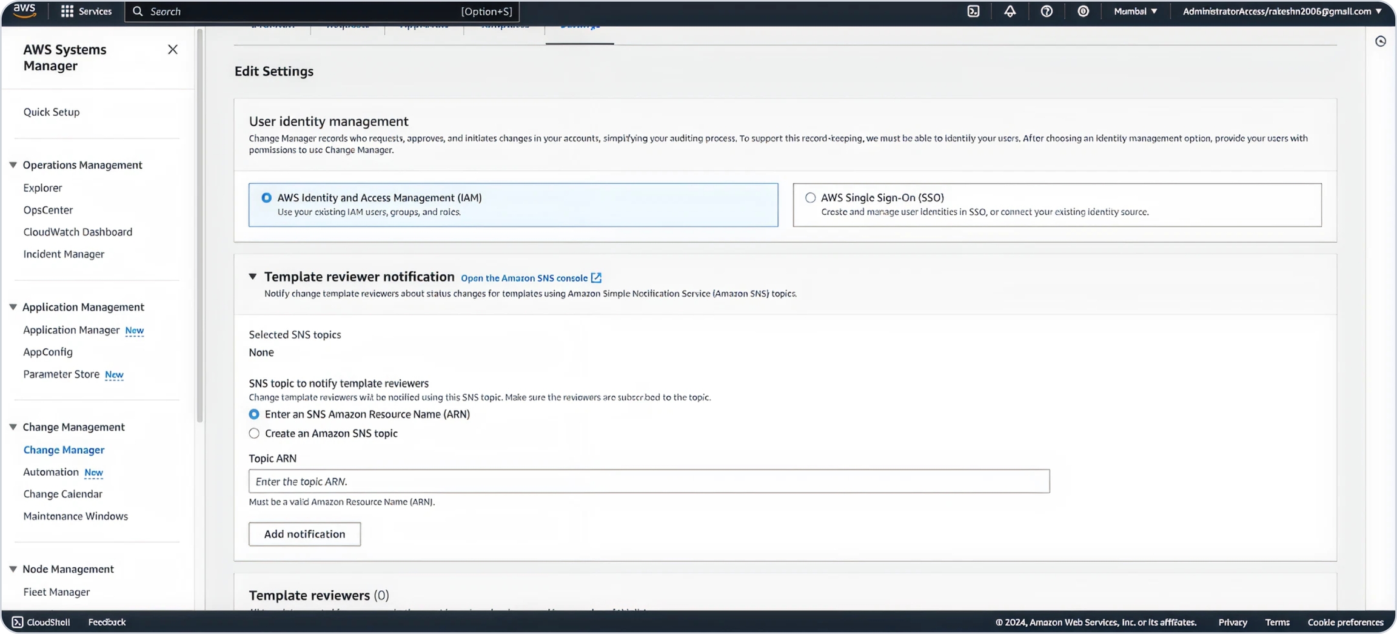Open the help question mark icon

(x=1047, y=11)
